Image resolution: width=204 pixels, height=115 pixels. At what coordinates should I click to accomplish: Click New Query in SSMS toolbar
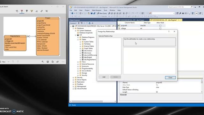point(102,13)
